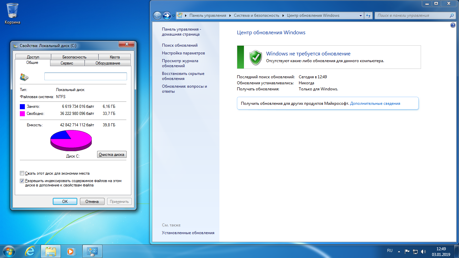Click the disk usage pie chart

pos(71,140)
